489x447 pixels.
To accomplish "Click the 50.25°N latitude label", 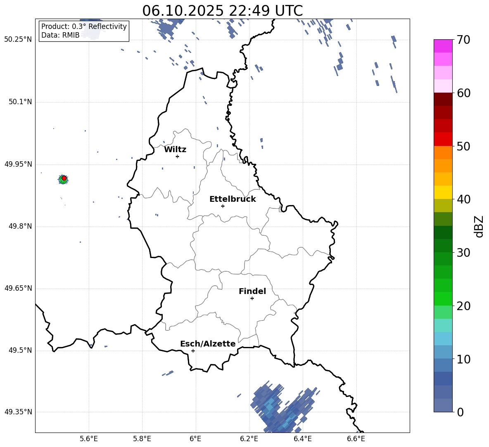I will click(x=18, y=40).
